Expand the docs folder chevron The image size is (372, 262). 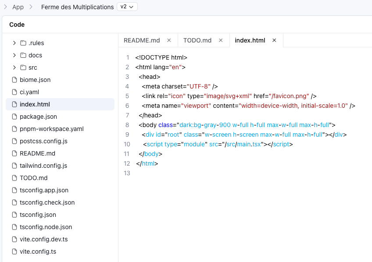tap(14, 55)
